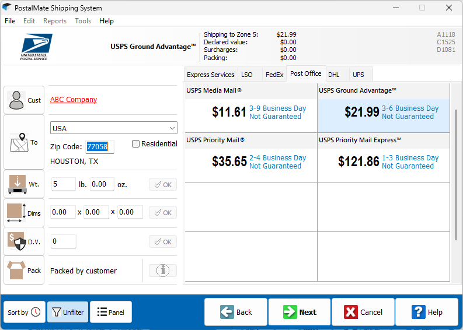Click the Wt. scale weight button
This screenshot has height=330, width=463.
pyautogui.click(x=24, y=184)
